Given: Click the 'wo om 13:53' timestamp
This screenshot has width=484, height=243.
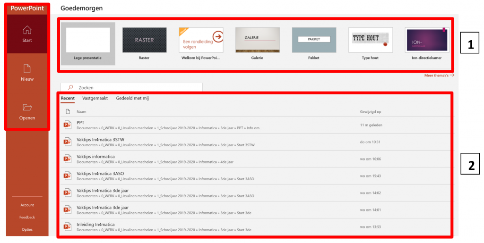Looking at the screenshot, I should click(371, 227).
